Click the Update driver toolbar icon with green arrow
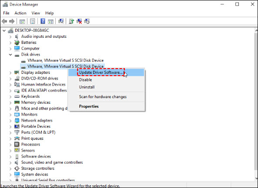 (x=71, y=21)
